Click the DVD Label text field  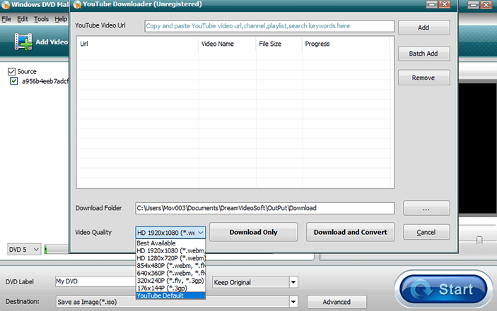(x=95, y=281)
